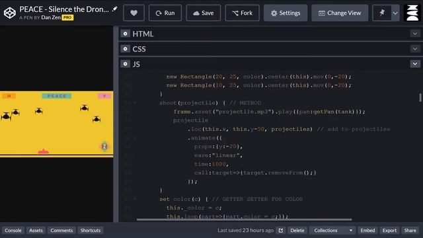Open the Collections dropdown

click(x=332, y=231)
